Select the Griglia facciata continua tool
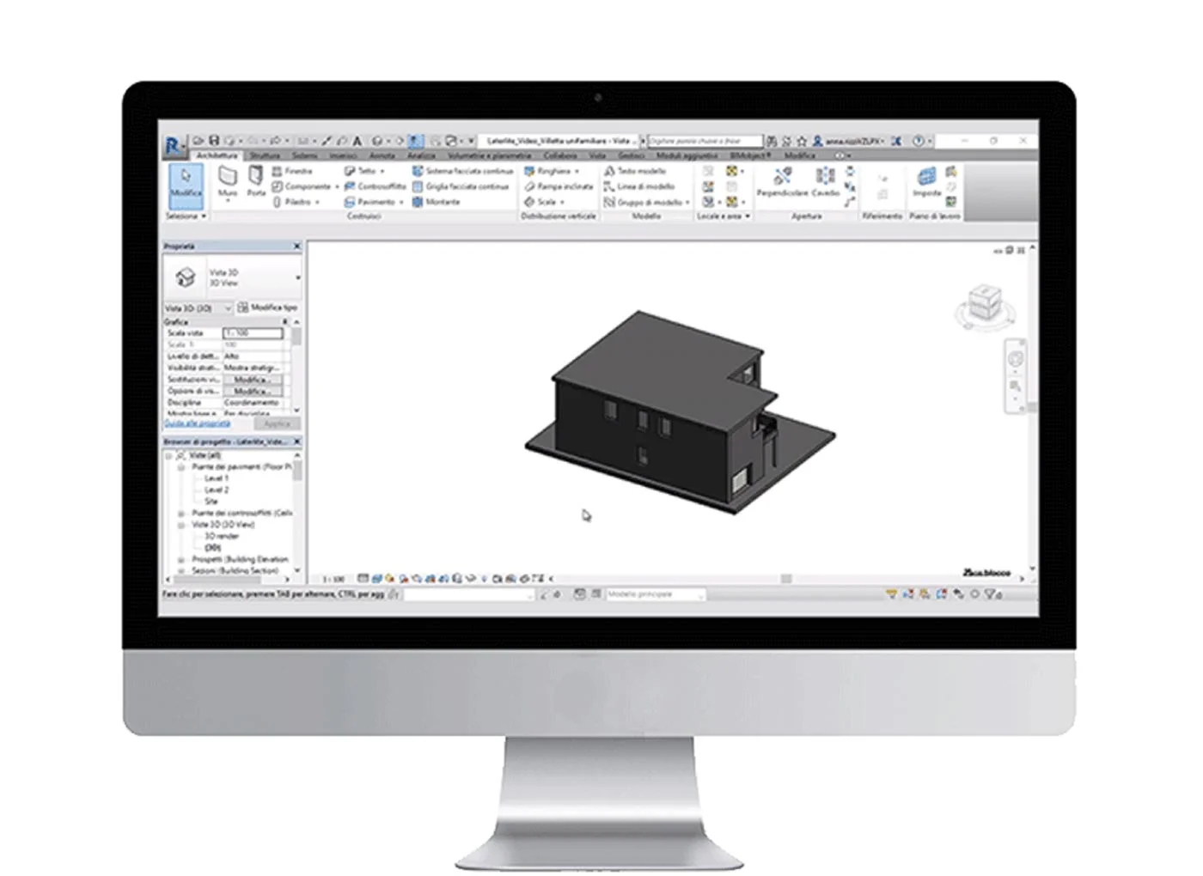Screen dimensions: 1203x876 click(461, 186)
